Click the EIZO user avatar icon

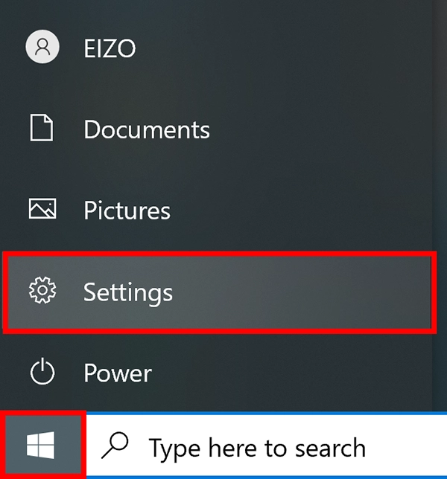pos(42,47)
